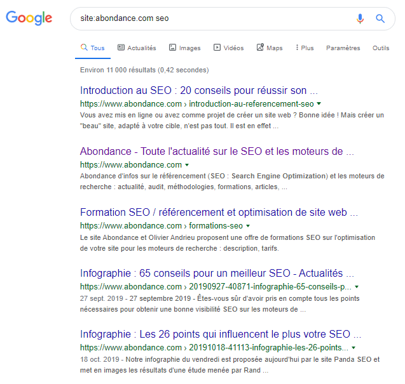The height and width of the screenshot is (384, 405).
Task: Click the snippet starting 'Le site Abondance et Olivier Andrieu'
Action: pos(228,243)
